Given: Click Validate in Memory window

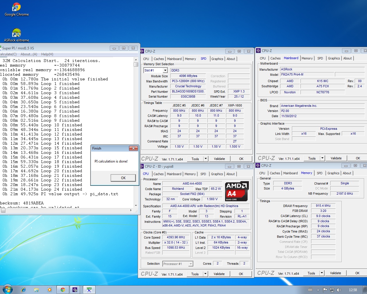Looking at the screenshot, I should (x=336, y=273).
